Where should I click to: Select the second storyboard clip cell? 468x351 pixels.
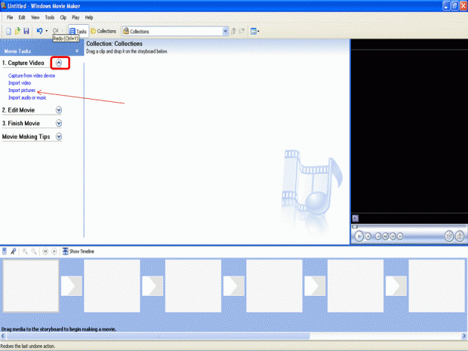112,285
